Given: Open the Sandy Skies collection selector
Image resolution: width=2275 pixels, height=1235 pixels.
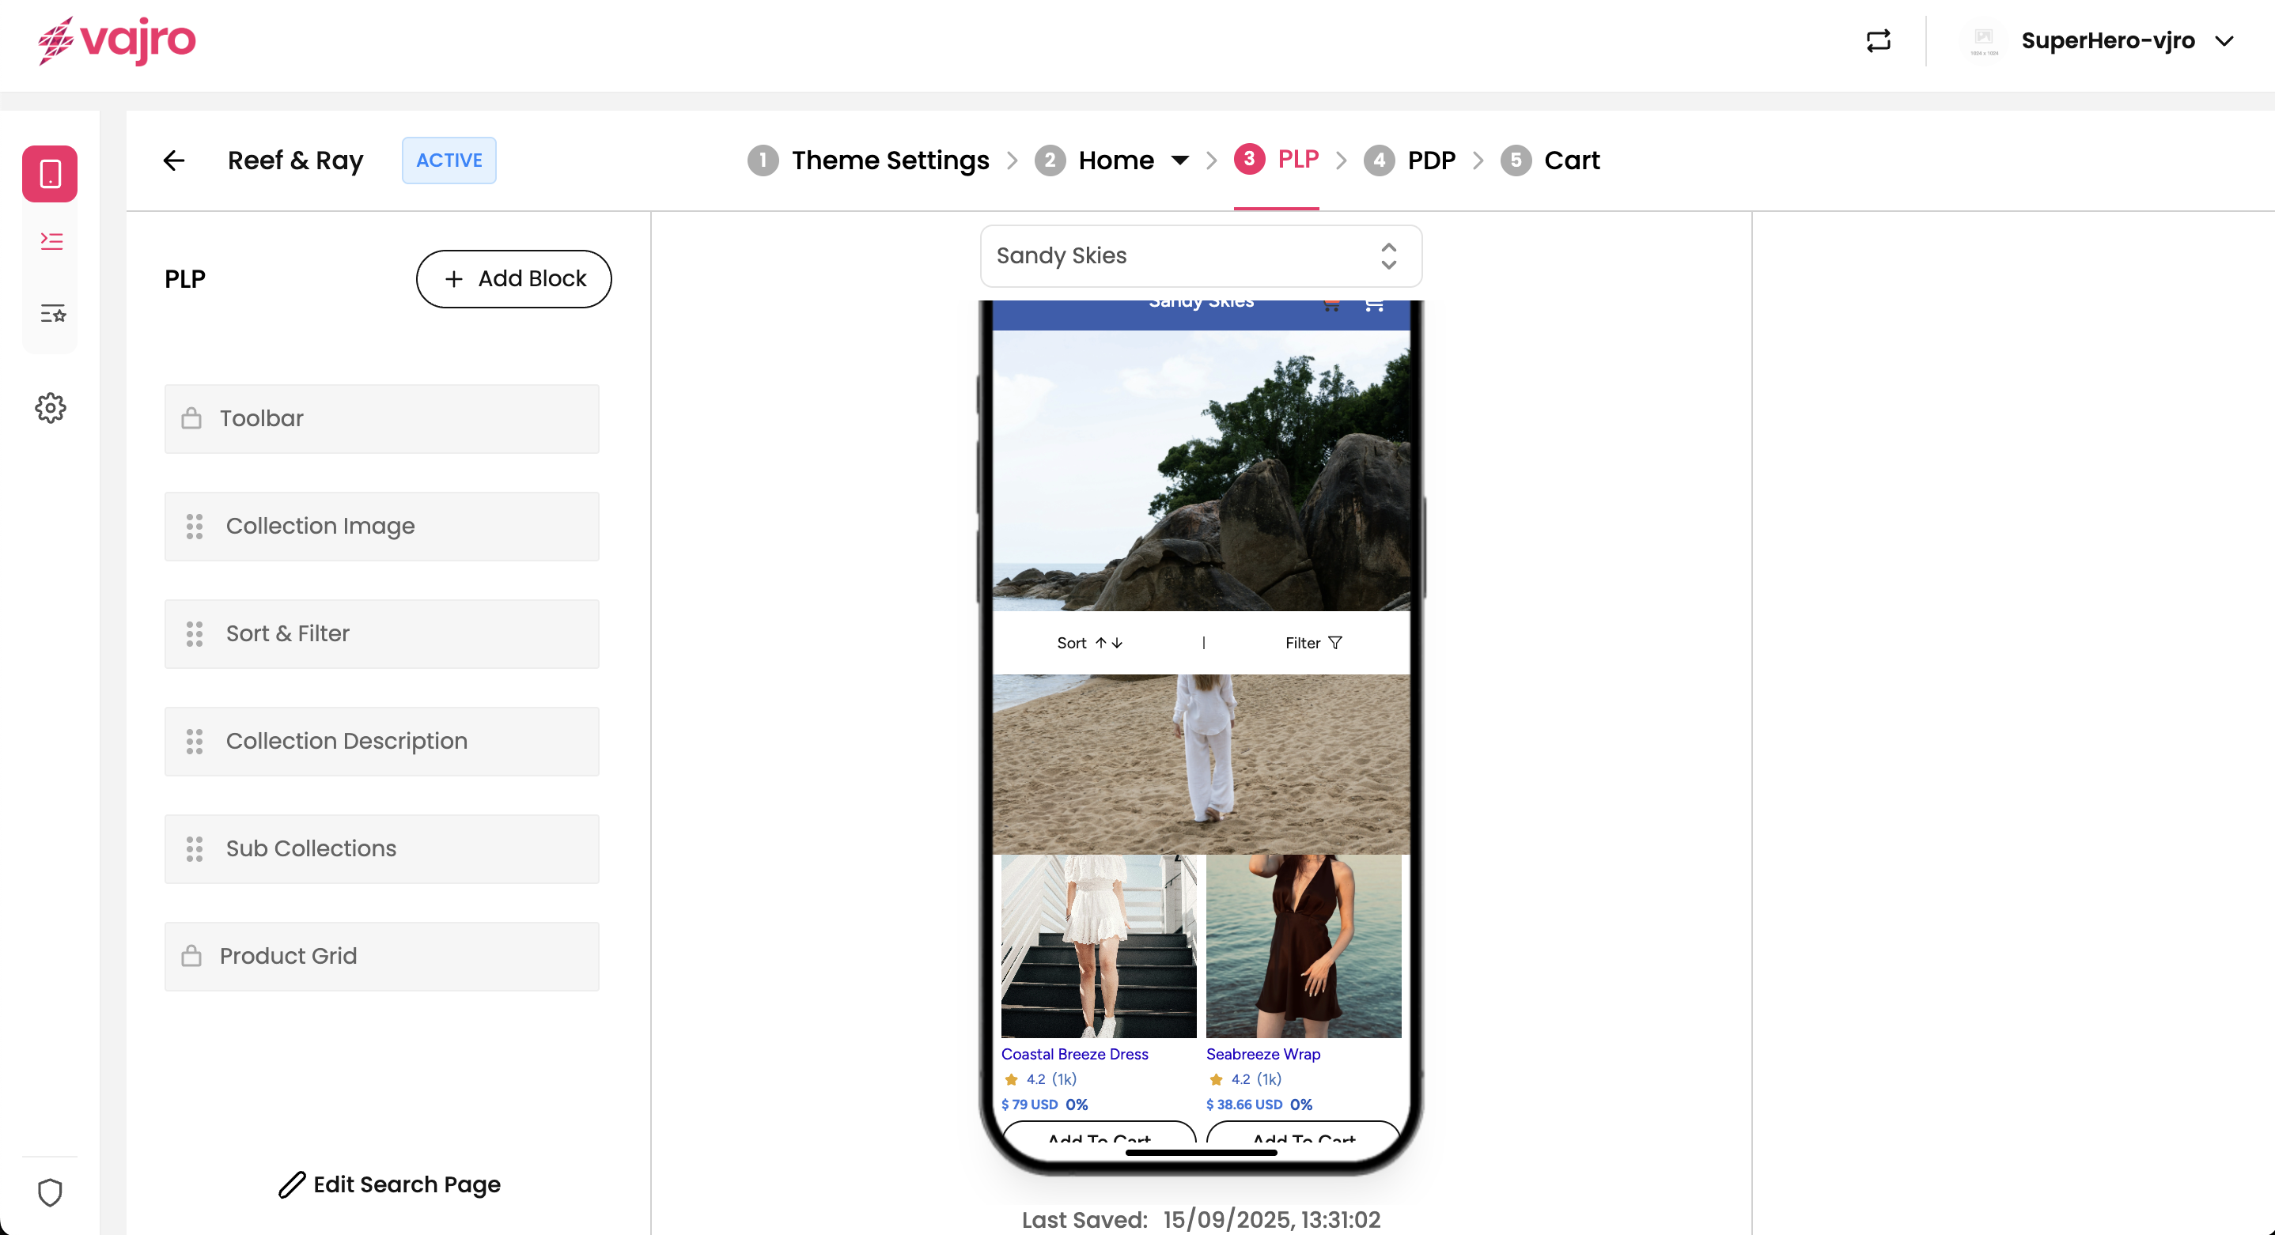Looking at the screenshot, I should click(1200, 256).
